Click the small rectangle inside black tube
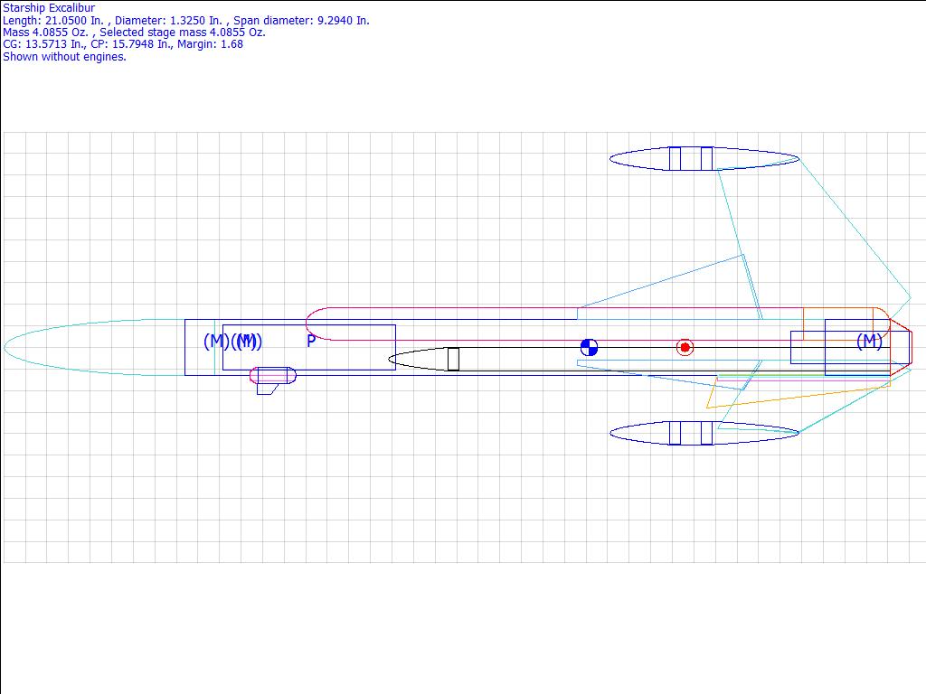This screenshot has height=694, width=926. point(453,359)
